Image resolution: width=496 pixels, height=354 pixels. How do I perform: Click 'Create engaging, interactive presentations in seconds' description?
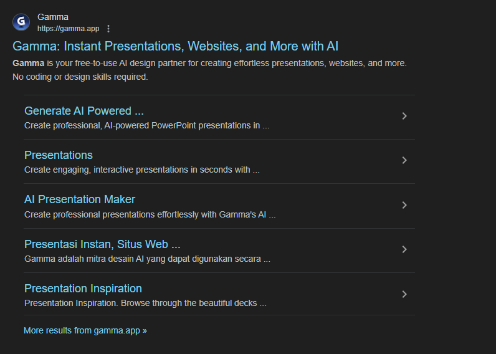141,170
